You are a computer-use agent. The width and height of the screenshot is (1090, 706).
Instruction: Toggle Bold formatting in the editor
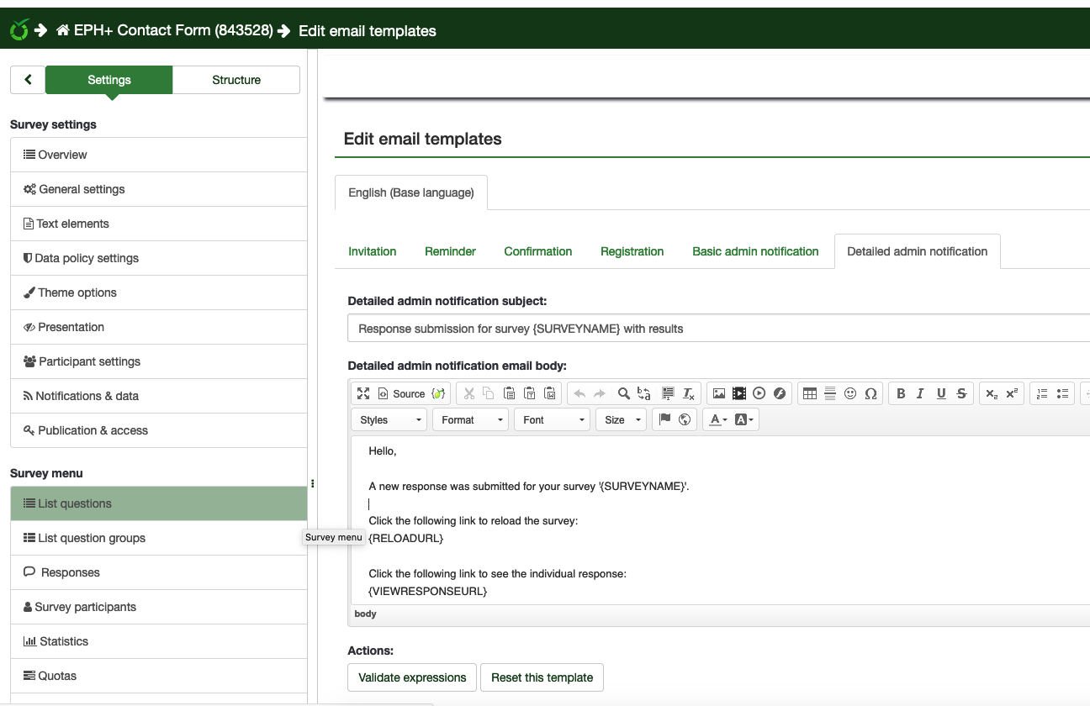[901, 393]
